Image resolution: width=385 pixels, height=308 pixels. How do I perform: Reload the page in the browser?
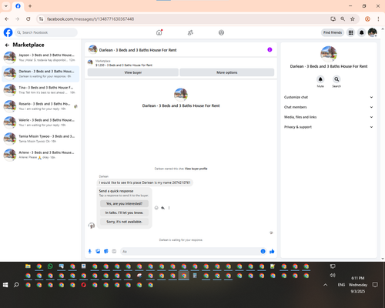click(28, 19)
